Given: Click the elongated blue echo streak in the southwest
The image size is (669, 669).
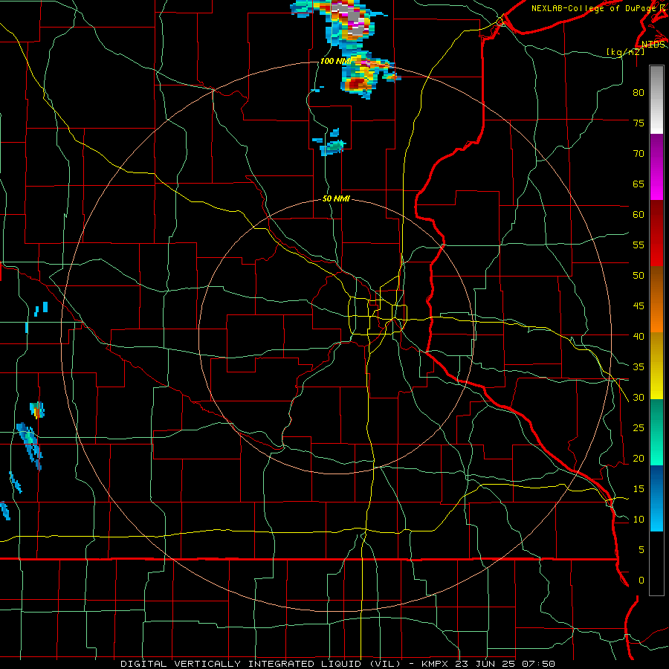Looking at the screenshot, I should pyautogui.click(x=30, y=446).
